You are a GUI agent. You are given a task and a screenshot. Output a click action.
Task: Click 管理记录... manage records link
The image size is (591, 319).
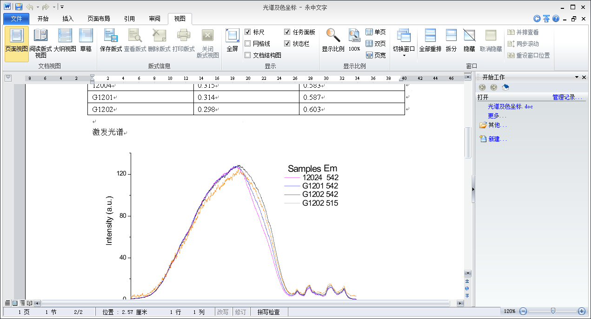click(x=567, y=97)
